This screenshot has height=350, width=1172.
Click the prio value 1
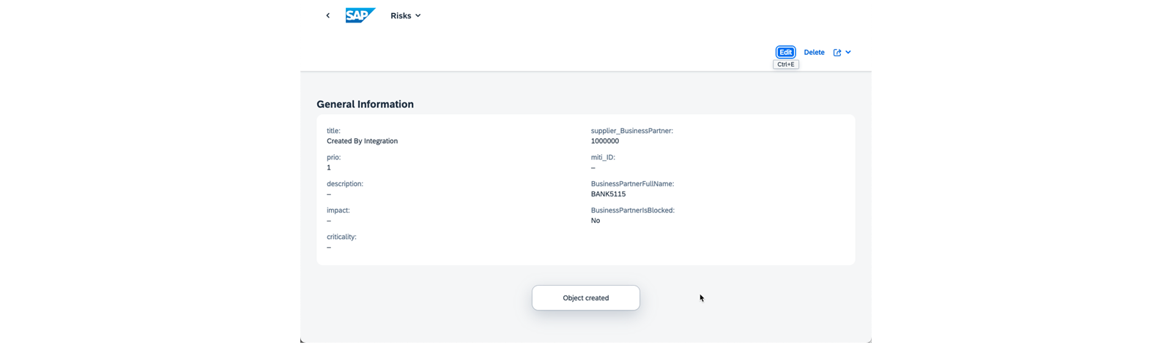(x=329, y=167)
